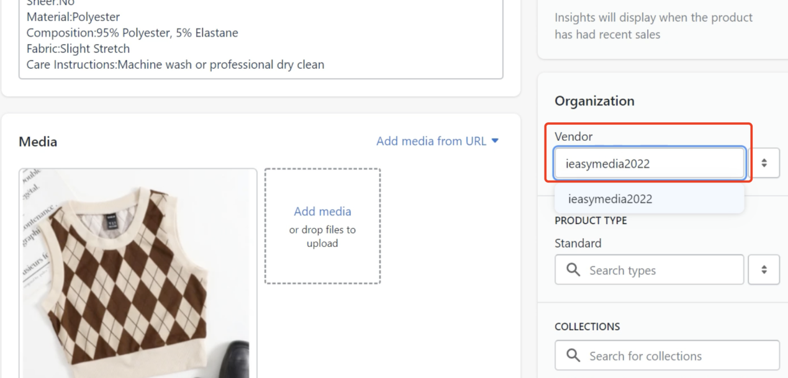Select the argyle vest product image thumbnail

click(x=138, y=273)
